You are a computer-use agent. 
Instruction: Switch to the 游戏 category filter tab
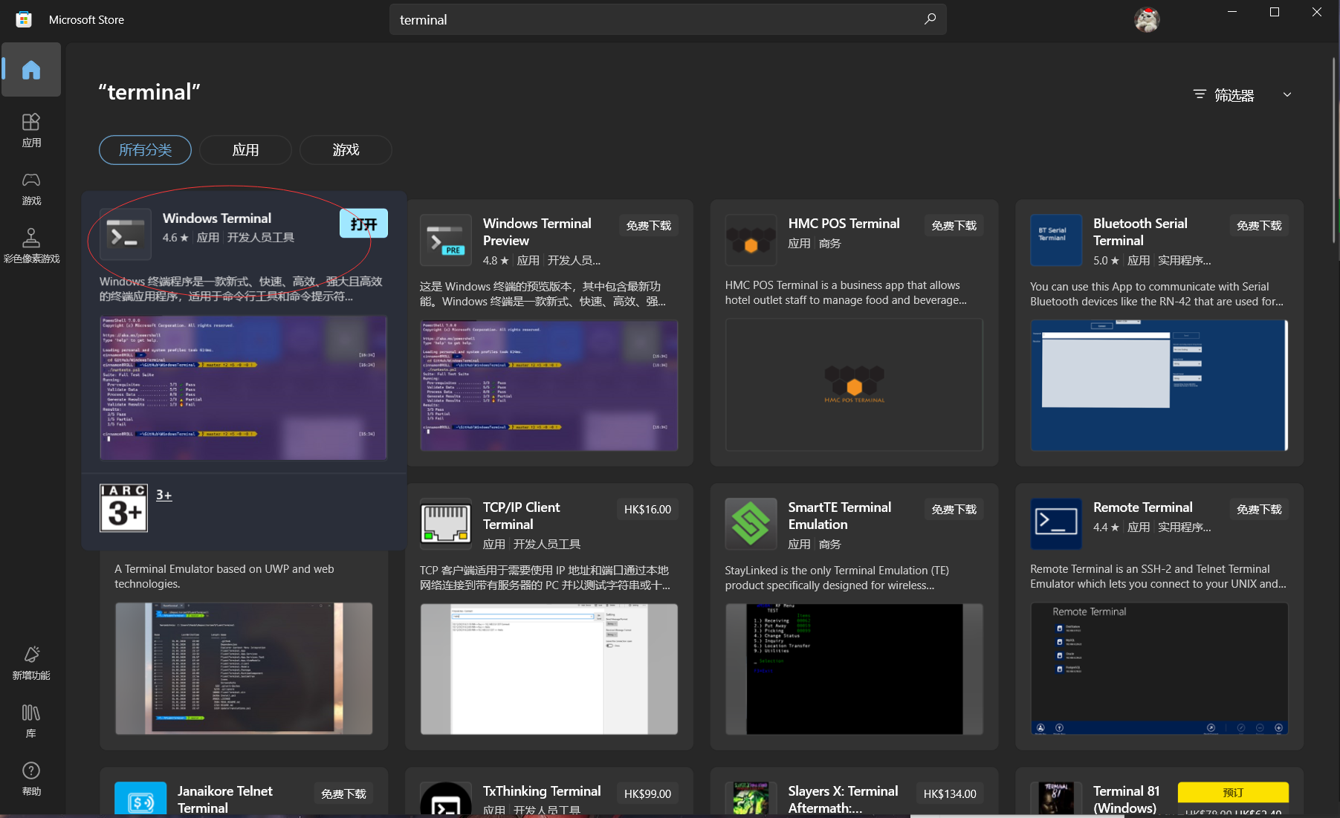click(345, 149)
